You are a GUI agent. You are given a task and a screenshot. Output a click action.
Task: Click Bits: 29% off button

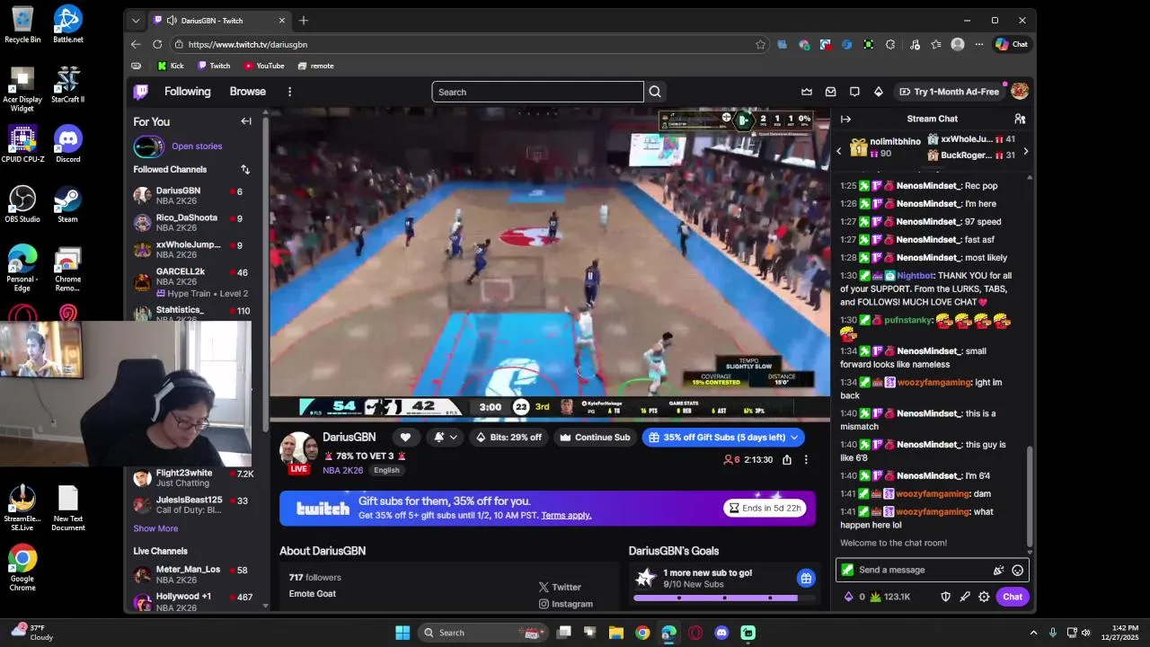click(509, 438)
